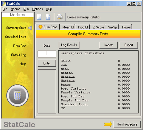Switch to the Prop CI tab
The height and width of the screenshot is (130, 143).
(83, 27)
